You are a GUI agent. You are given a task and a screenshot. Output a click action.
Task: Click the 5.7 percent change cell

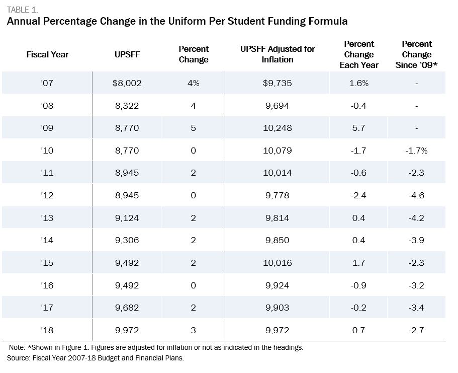point(358,128)
